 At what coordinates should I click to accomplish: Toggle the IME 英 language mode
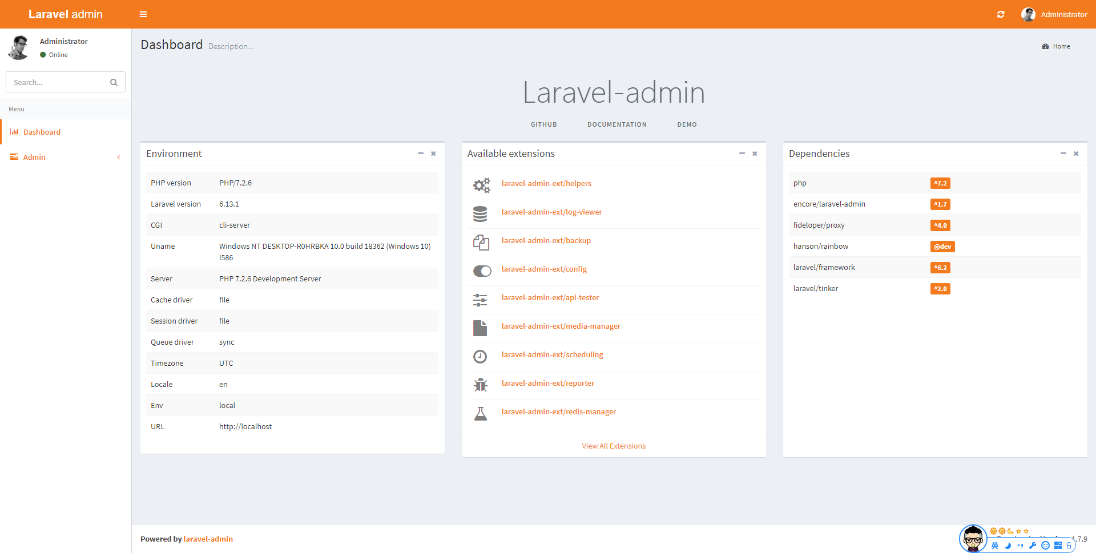(995, 546)
